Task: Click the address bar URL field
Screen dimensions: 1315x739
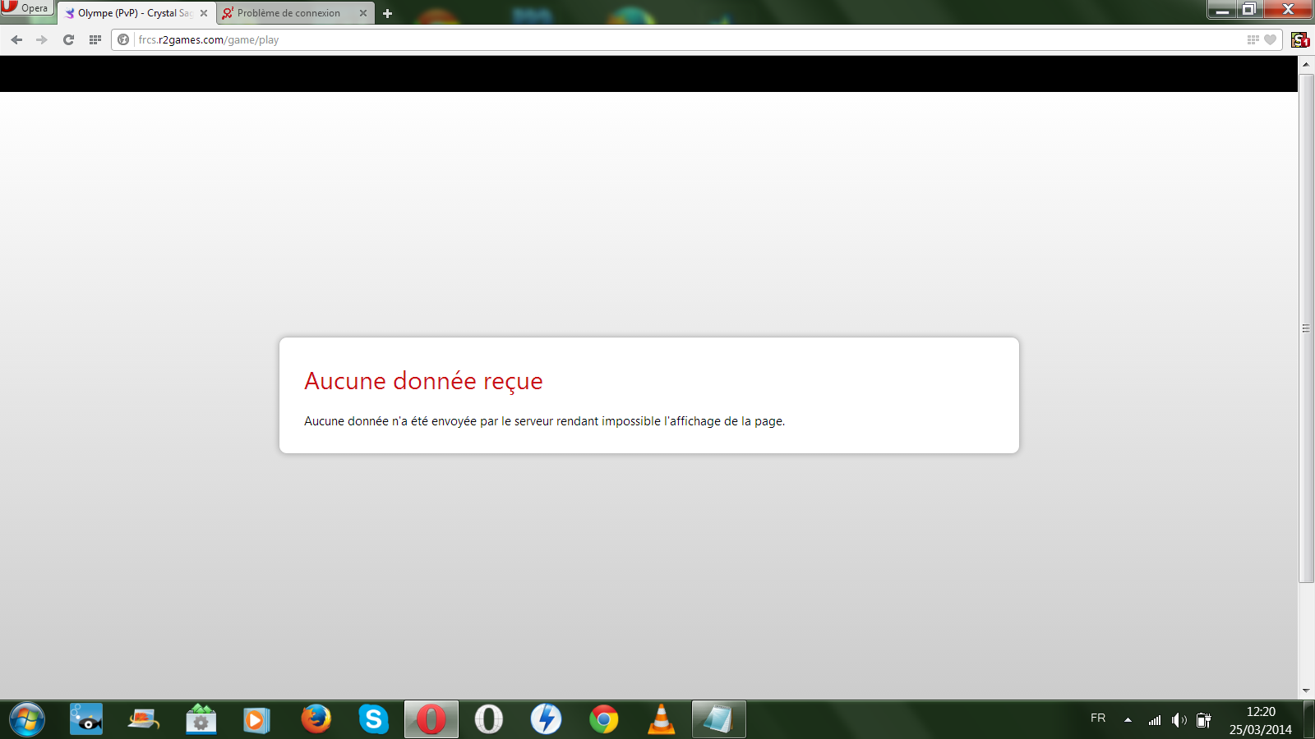Action: pyautogui.click(x=657, y=39)
